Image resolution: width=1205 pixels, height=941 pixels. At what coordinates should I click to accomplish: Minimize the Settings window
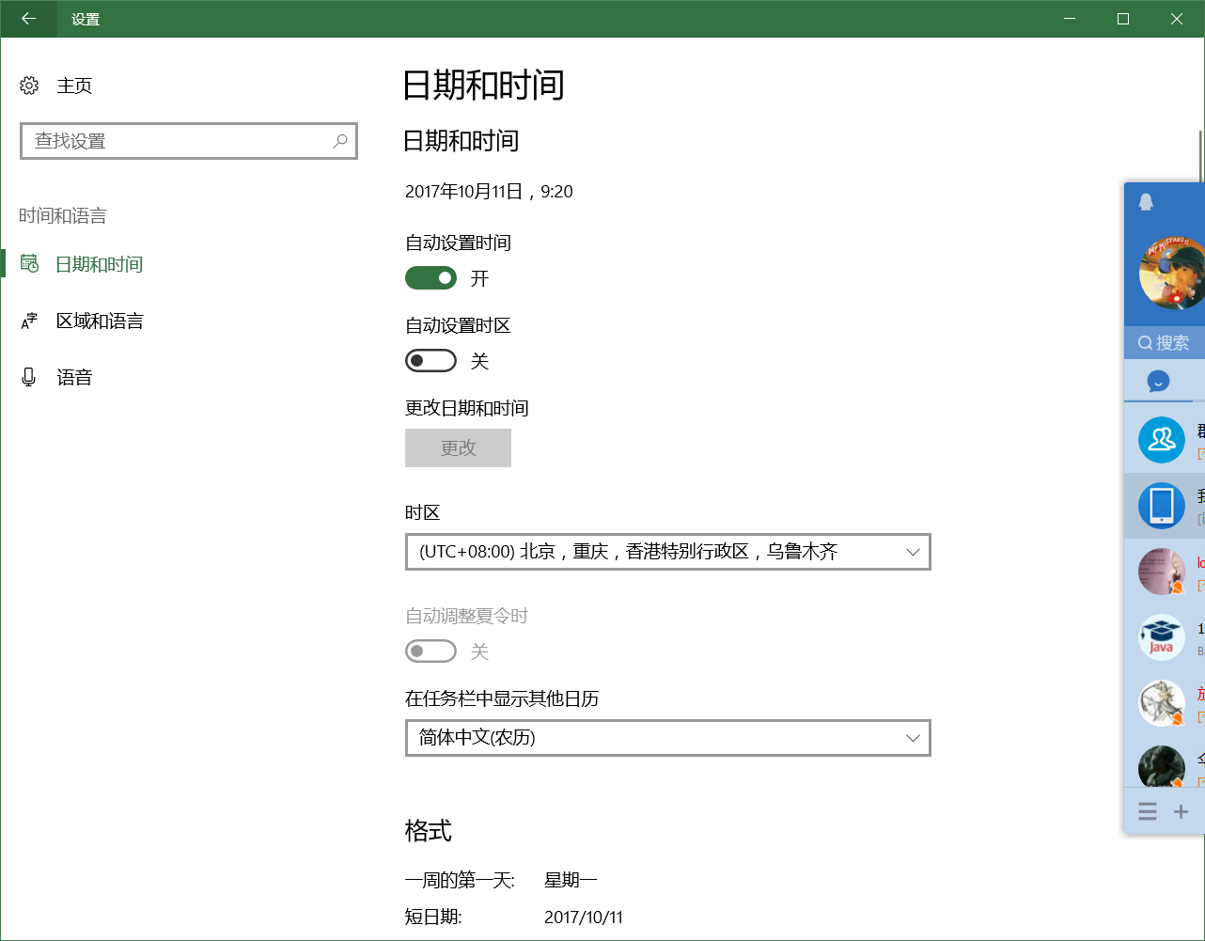point(1069,19)
